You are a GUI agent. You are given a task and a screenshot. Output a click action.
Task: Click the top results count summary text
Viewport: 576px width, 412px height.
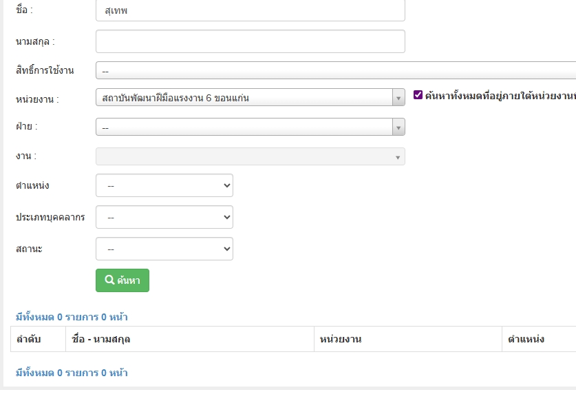(x=72, y=317)
